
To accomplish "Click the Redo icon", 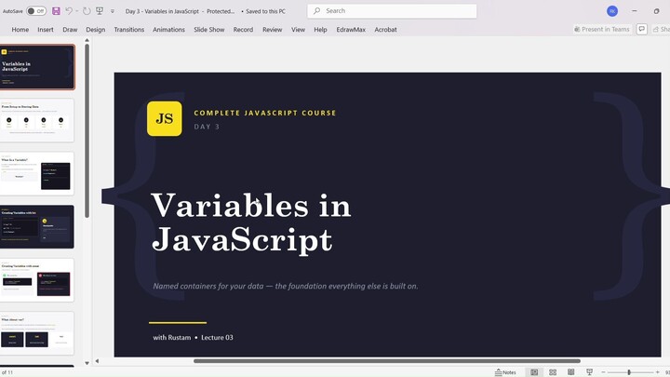I will pyautogui.click(x=87, y=11).
